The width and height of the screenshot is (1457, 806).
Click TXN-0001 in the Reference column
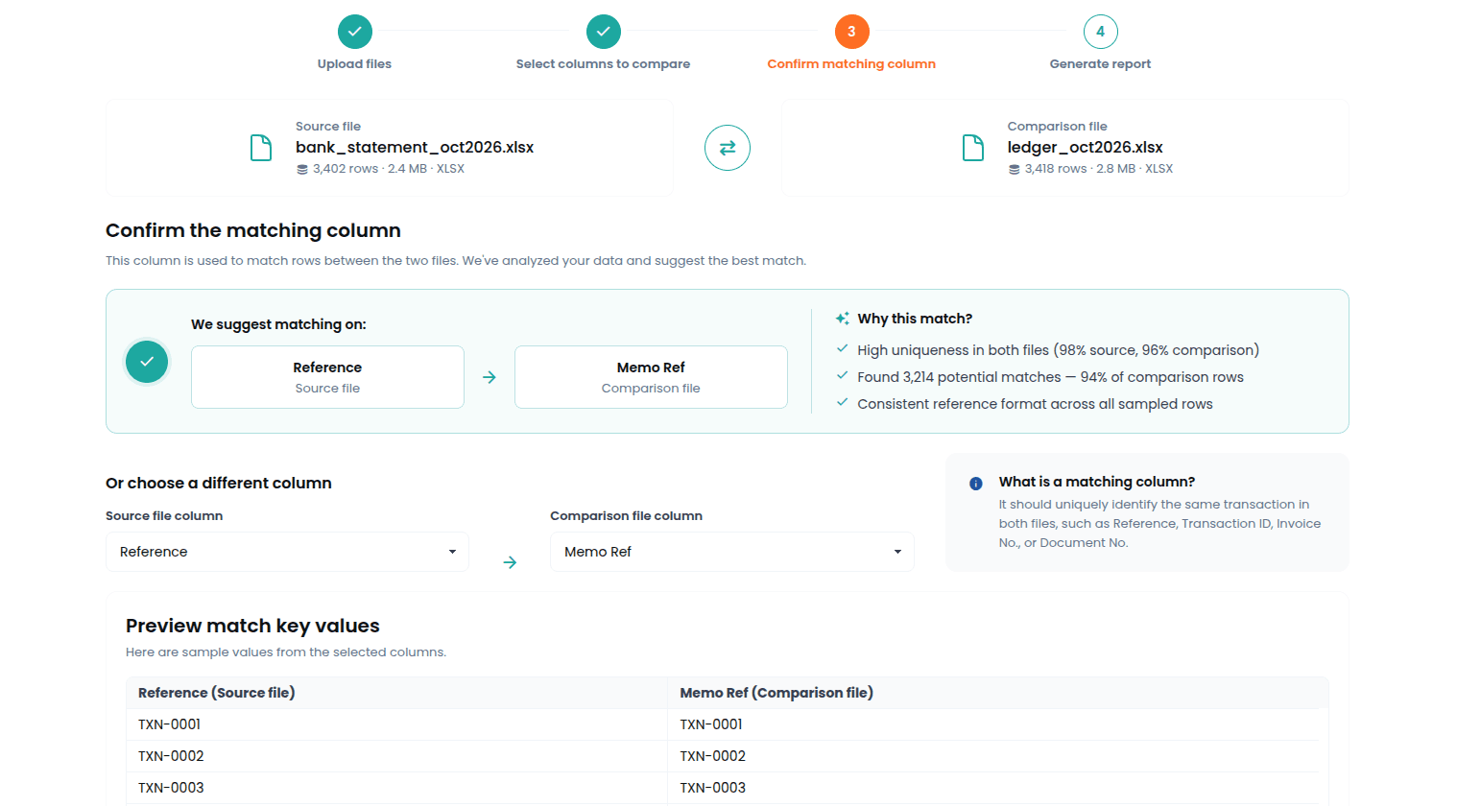click(169, 724)
